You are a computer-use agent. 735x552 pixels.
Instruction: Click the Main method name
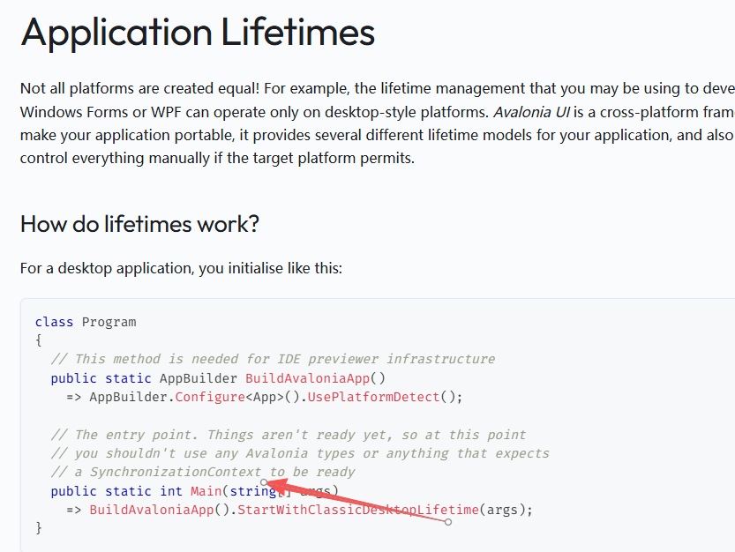(206, 491)
